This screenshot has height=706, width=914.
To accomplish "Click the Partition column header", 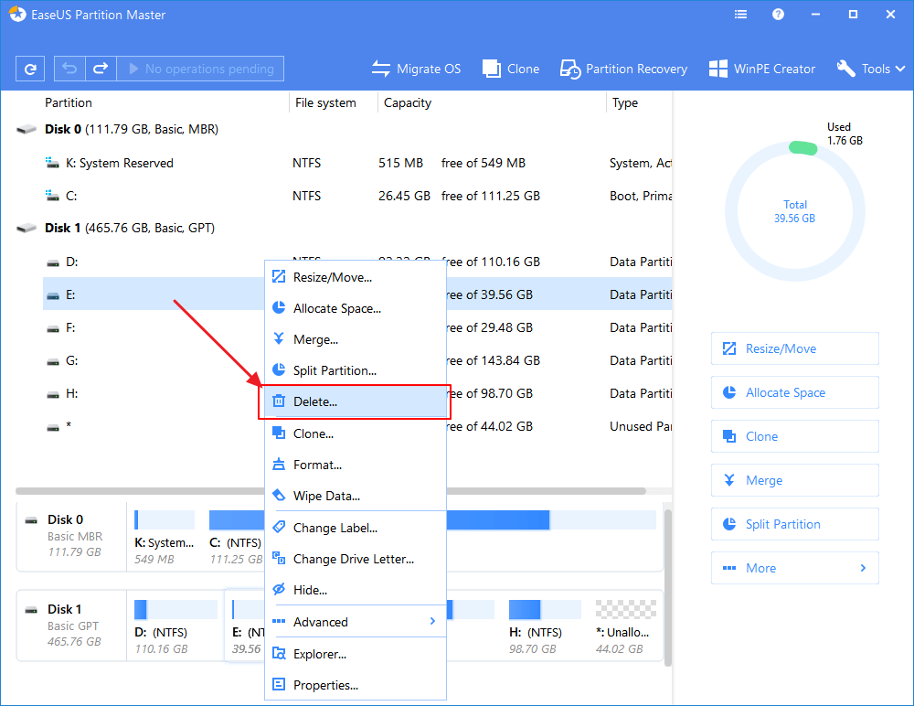I will (x=69, y=102).
